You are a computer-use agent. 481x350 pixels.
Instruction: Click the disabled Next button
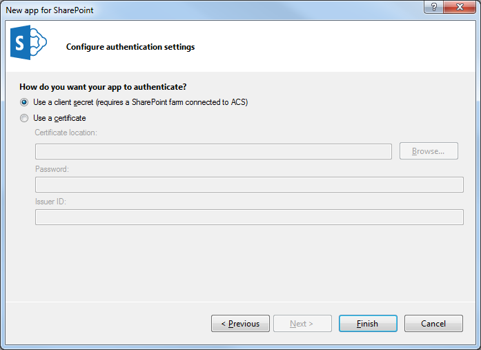[x=302, y=323]
